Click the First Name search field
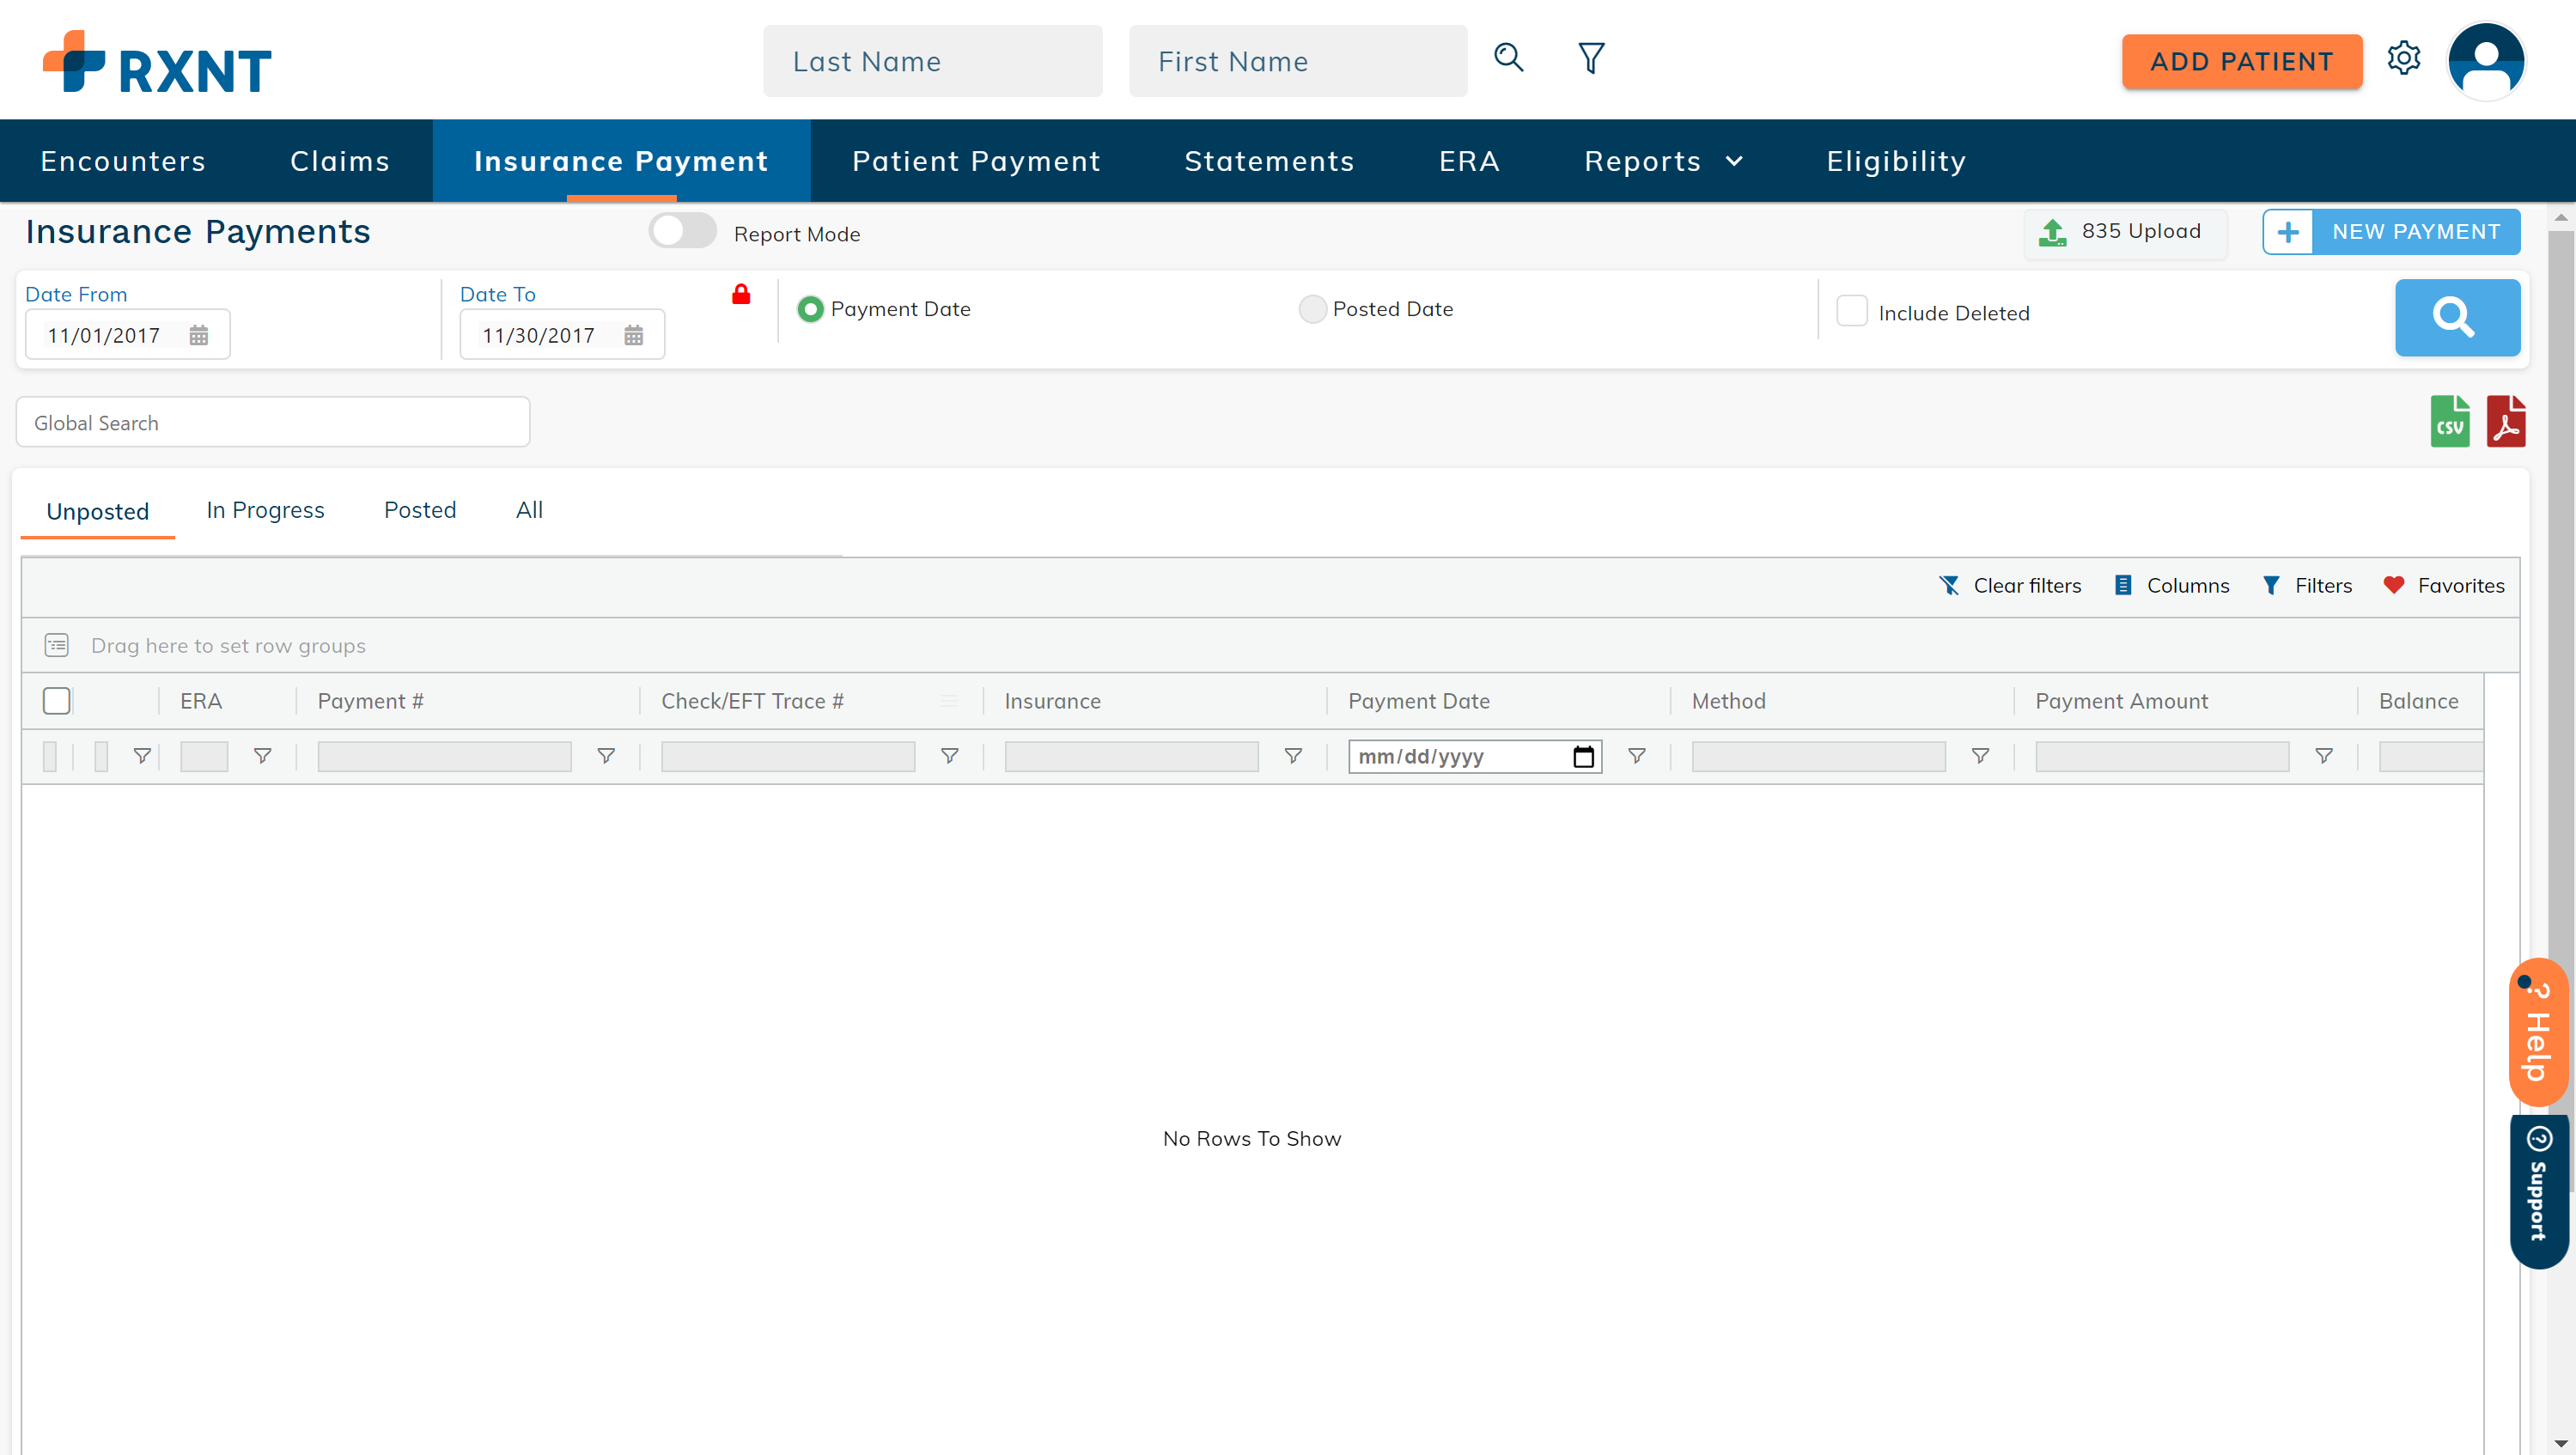The width and height of the screenshot is (2576, 1455). [x=1298, y=61]
